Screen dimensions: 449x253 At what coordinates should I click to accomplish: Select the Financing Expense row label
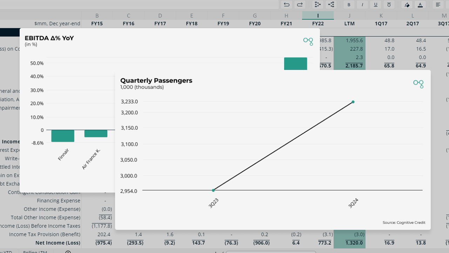59,201
